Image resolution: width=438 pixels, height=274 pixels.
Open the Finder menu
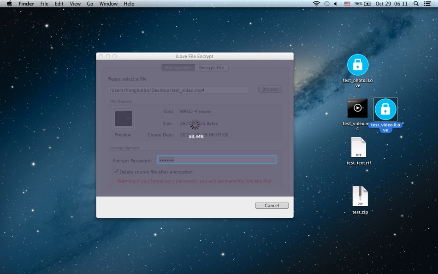pyautogui.click(x=26, y=4)
